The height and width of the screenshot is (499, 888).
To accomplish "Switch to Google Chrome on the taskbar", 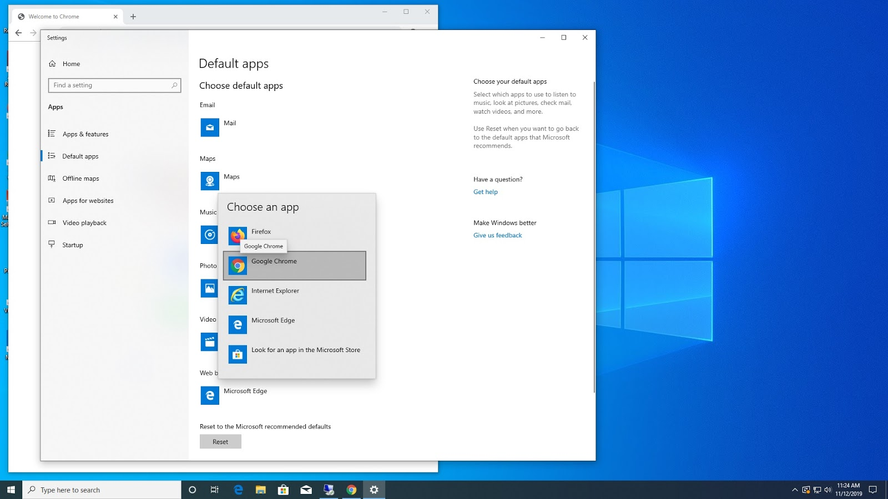I will (x=351, y=490).
